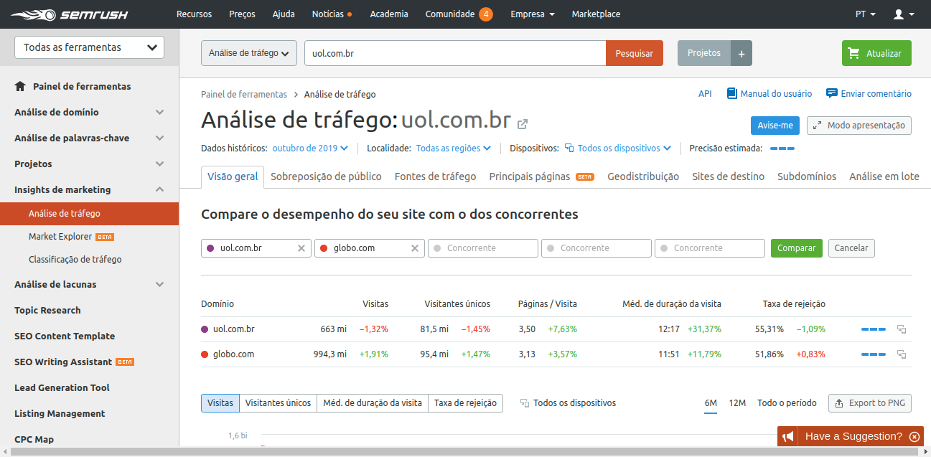Click the SEMrush logo

69,14
